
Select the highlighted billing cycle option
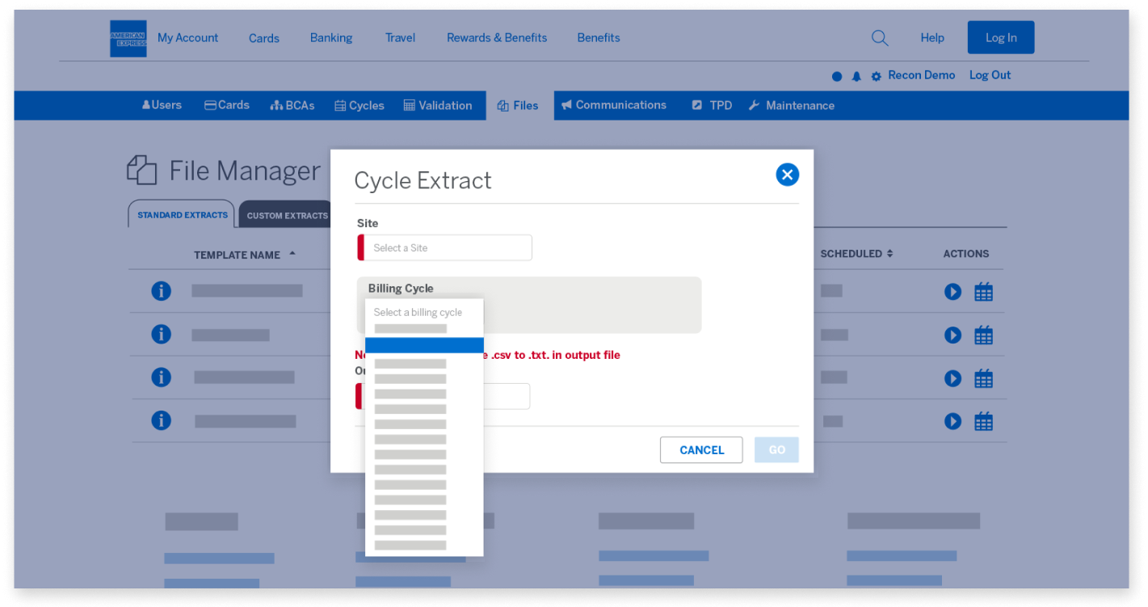point(424,346)
